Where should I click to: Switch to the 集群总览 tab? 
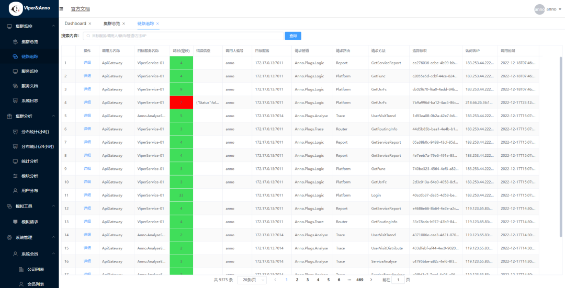coord(112,24)
